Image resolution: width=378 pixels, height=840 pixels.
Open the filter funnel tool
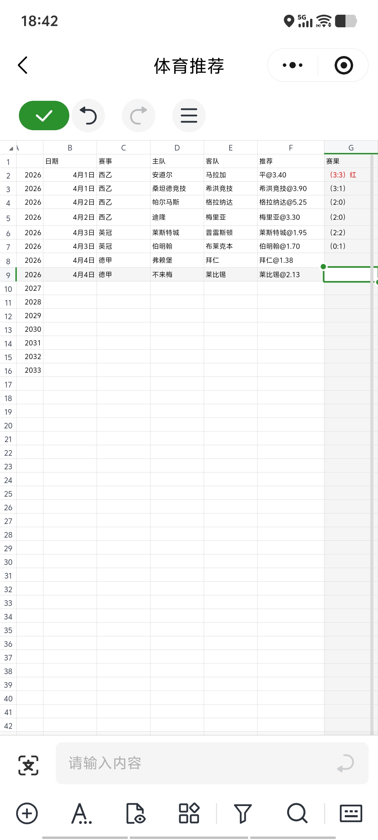(x=243, y=813)
